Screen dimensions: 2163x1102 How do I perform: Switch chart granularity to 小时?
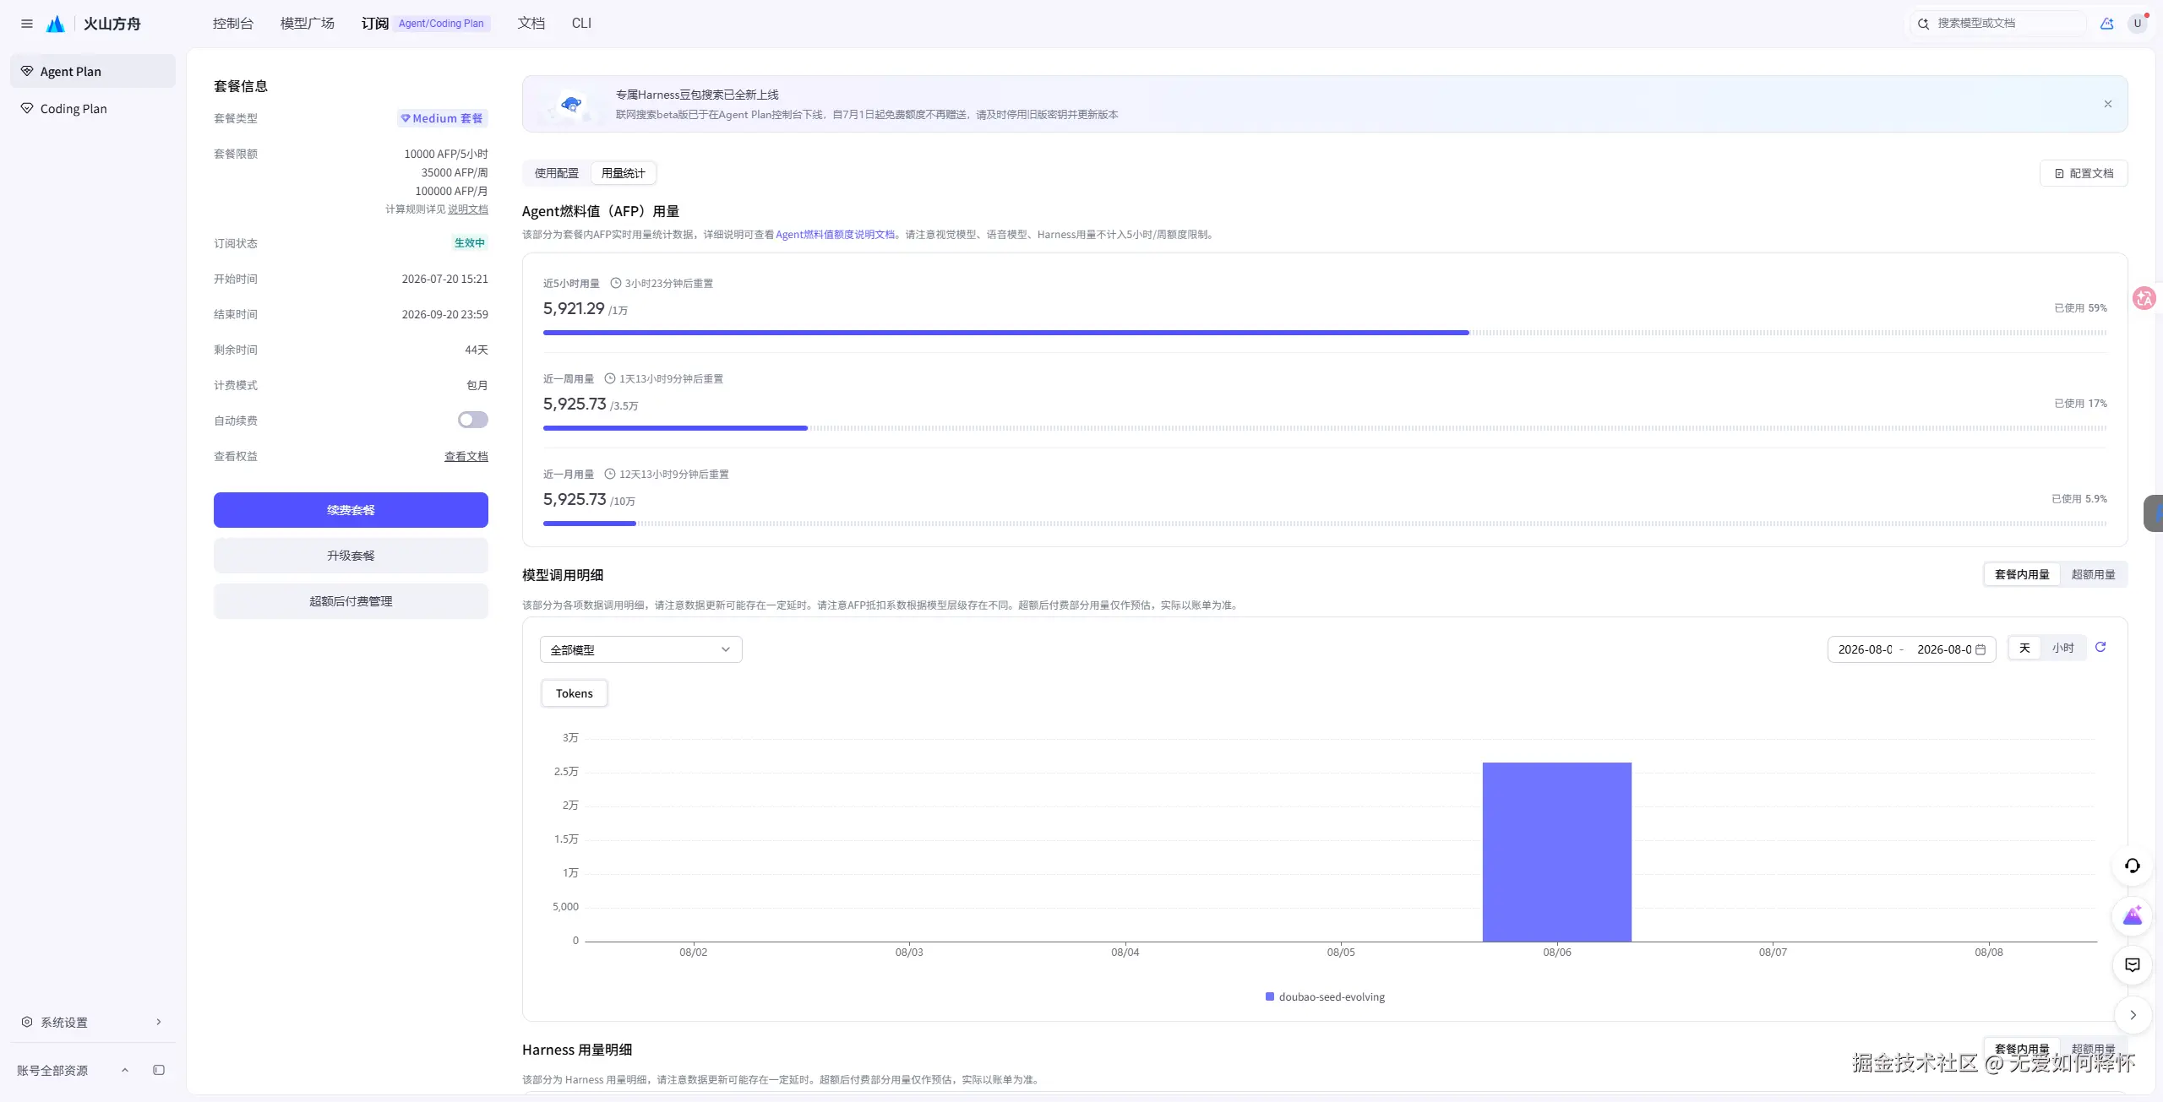(x=2063, y=649)
